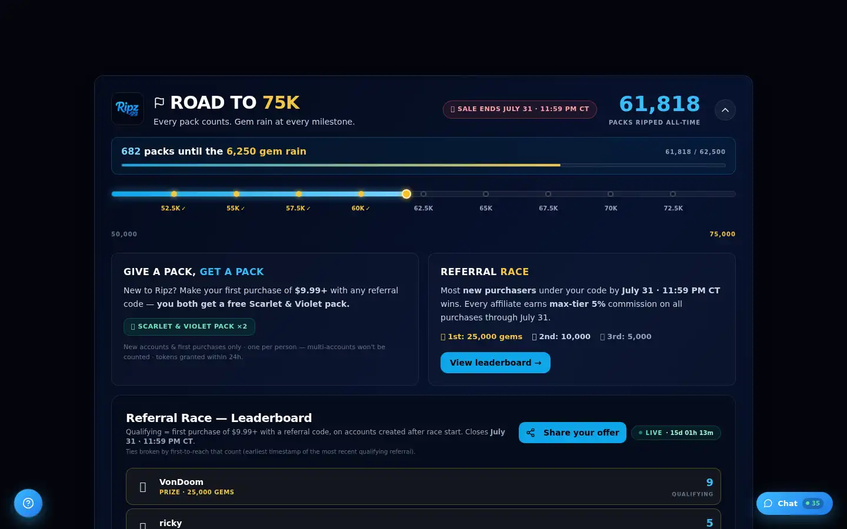Click the 1st: 25,000 gems prize text

tap(481, 337)
